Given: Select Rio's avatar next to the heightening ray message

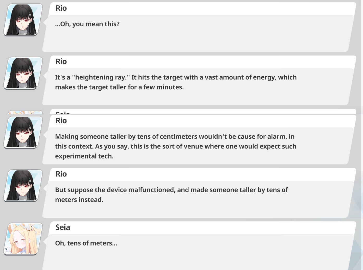Looking at the screenshot, I should [23, 73].
